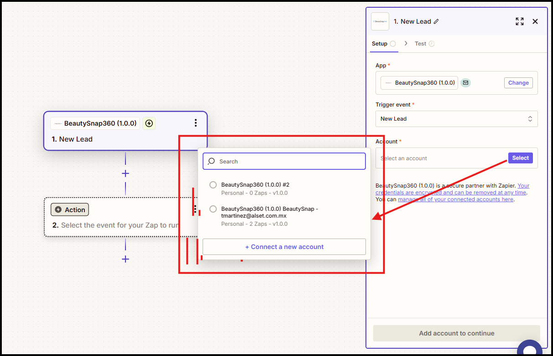Click the 'Add account to continue' button
Screen dimensions: 553x356
tap(456, 333)
